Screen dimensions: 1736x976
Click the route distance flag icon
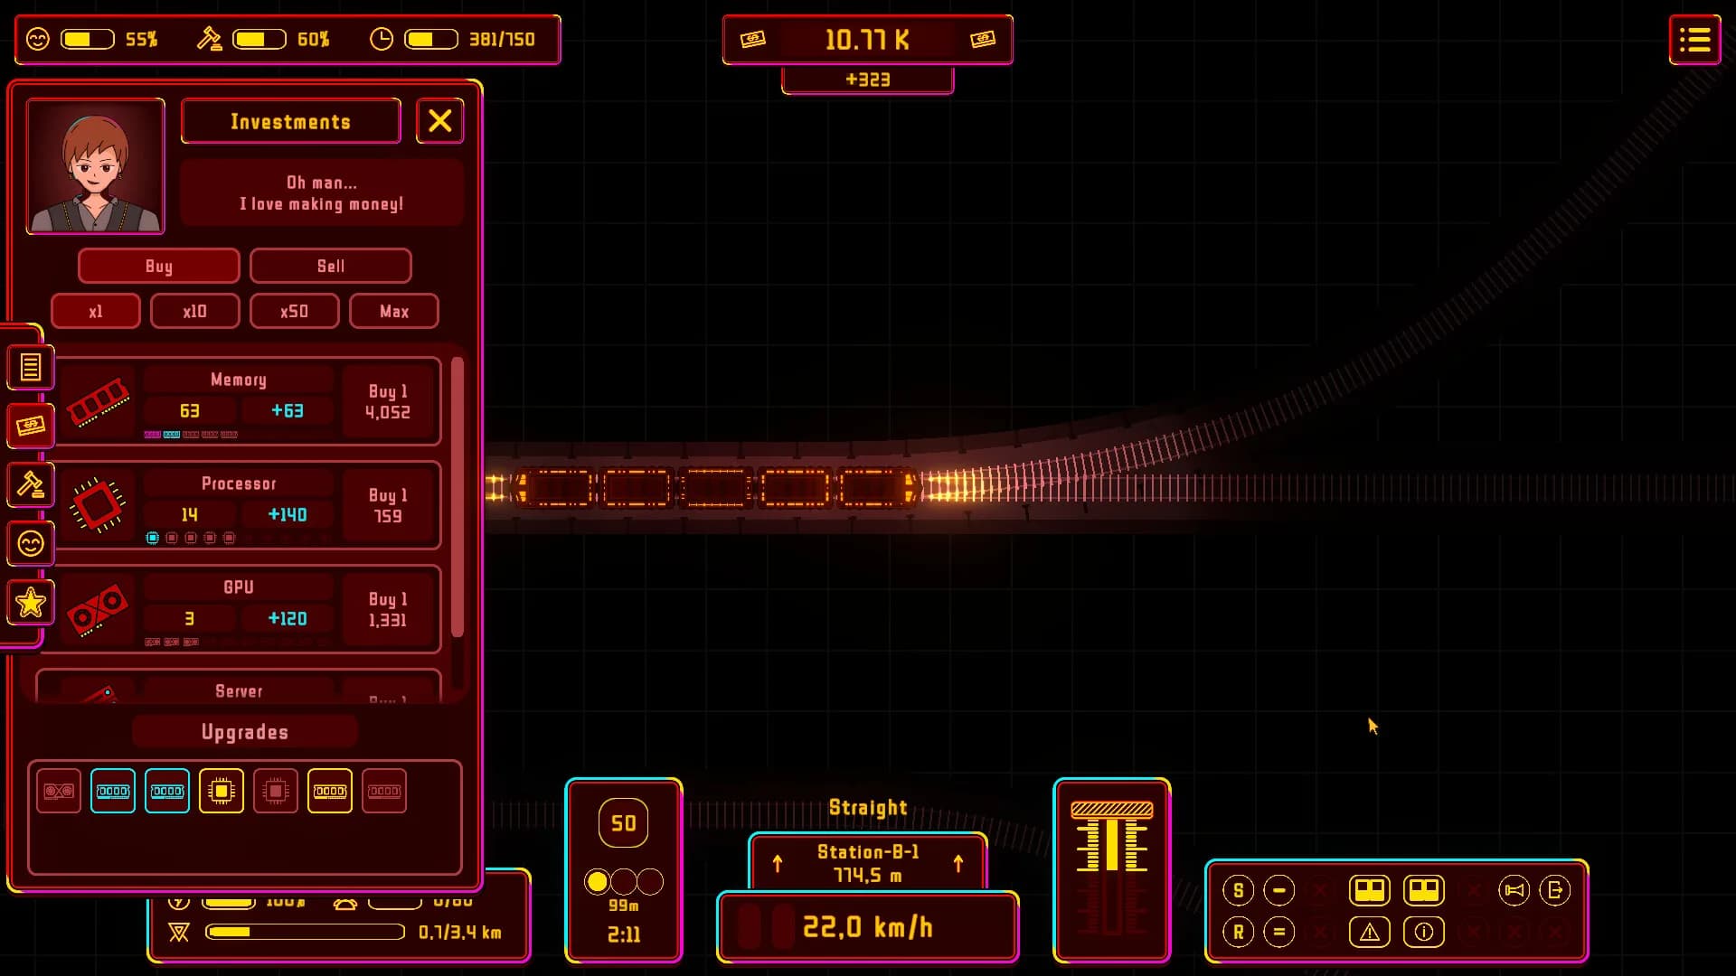pyautogui.click(x=179, y=933)
